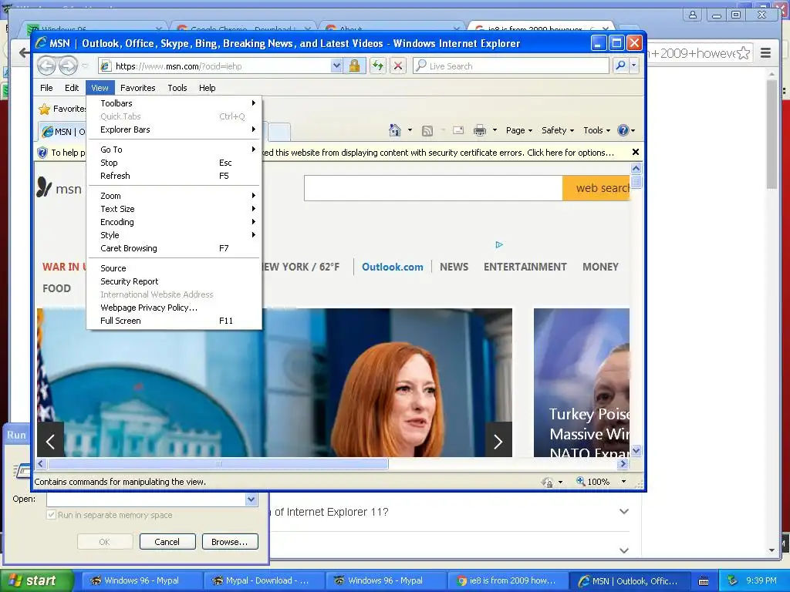This screenshot has width=790, height=592.
Task: Switch to Mypal - Download taskbar button
Action: pyautogui.click(x=264, y=580)
